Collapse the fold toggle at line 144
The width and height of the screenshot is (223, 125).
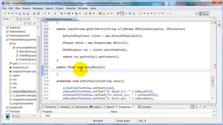point(49,29)
